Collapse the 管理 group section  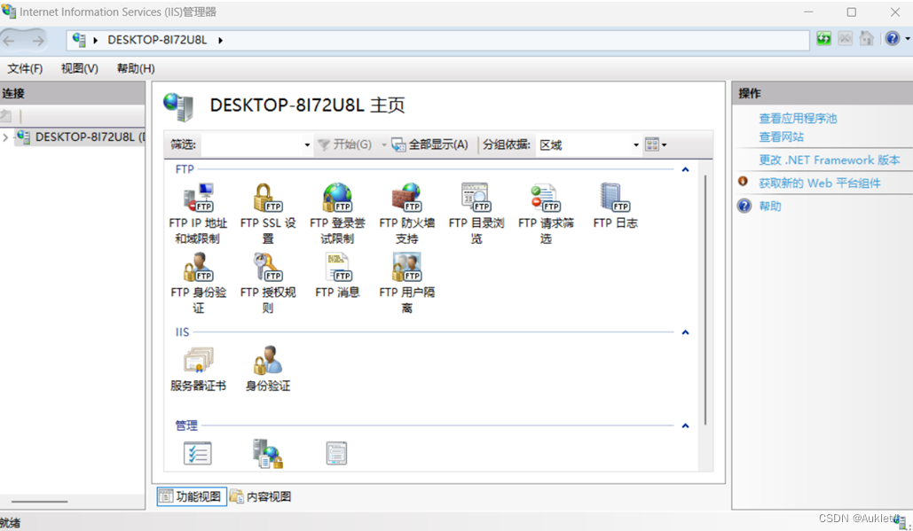point(685,426)
